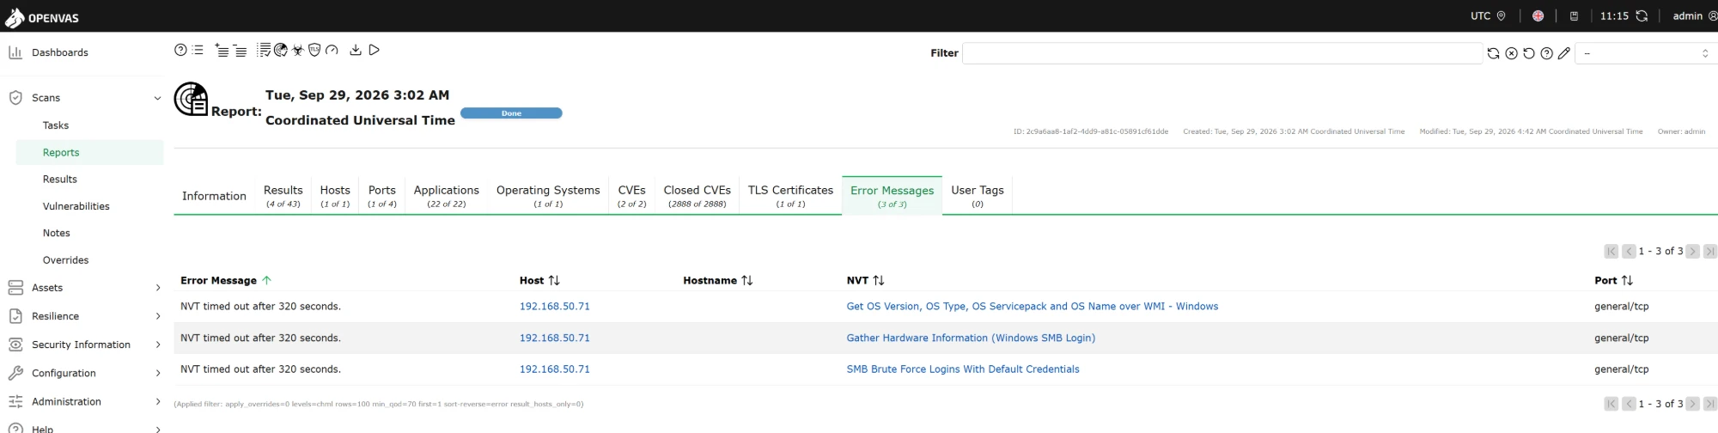
Task: Click the large report radar icon
Action: pos(191,99)
